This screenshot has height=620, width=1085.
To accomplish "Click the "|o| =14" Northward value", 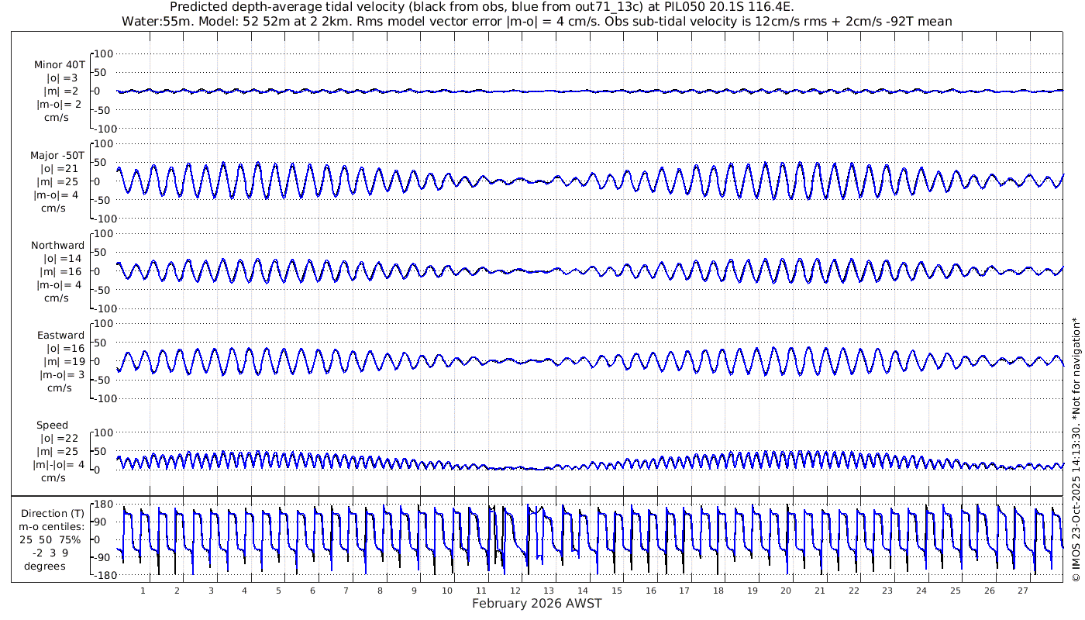I will [x=62, y=259].
